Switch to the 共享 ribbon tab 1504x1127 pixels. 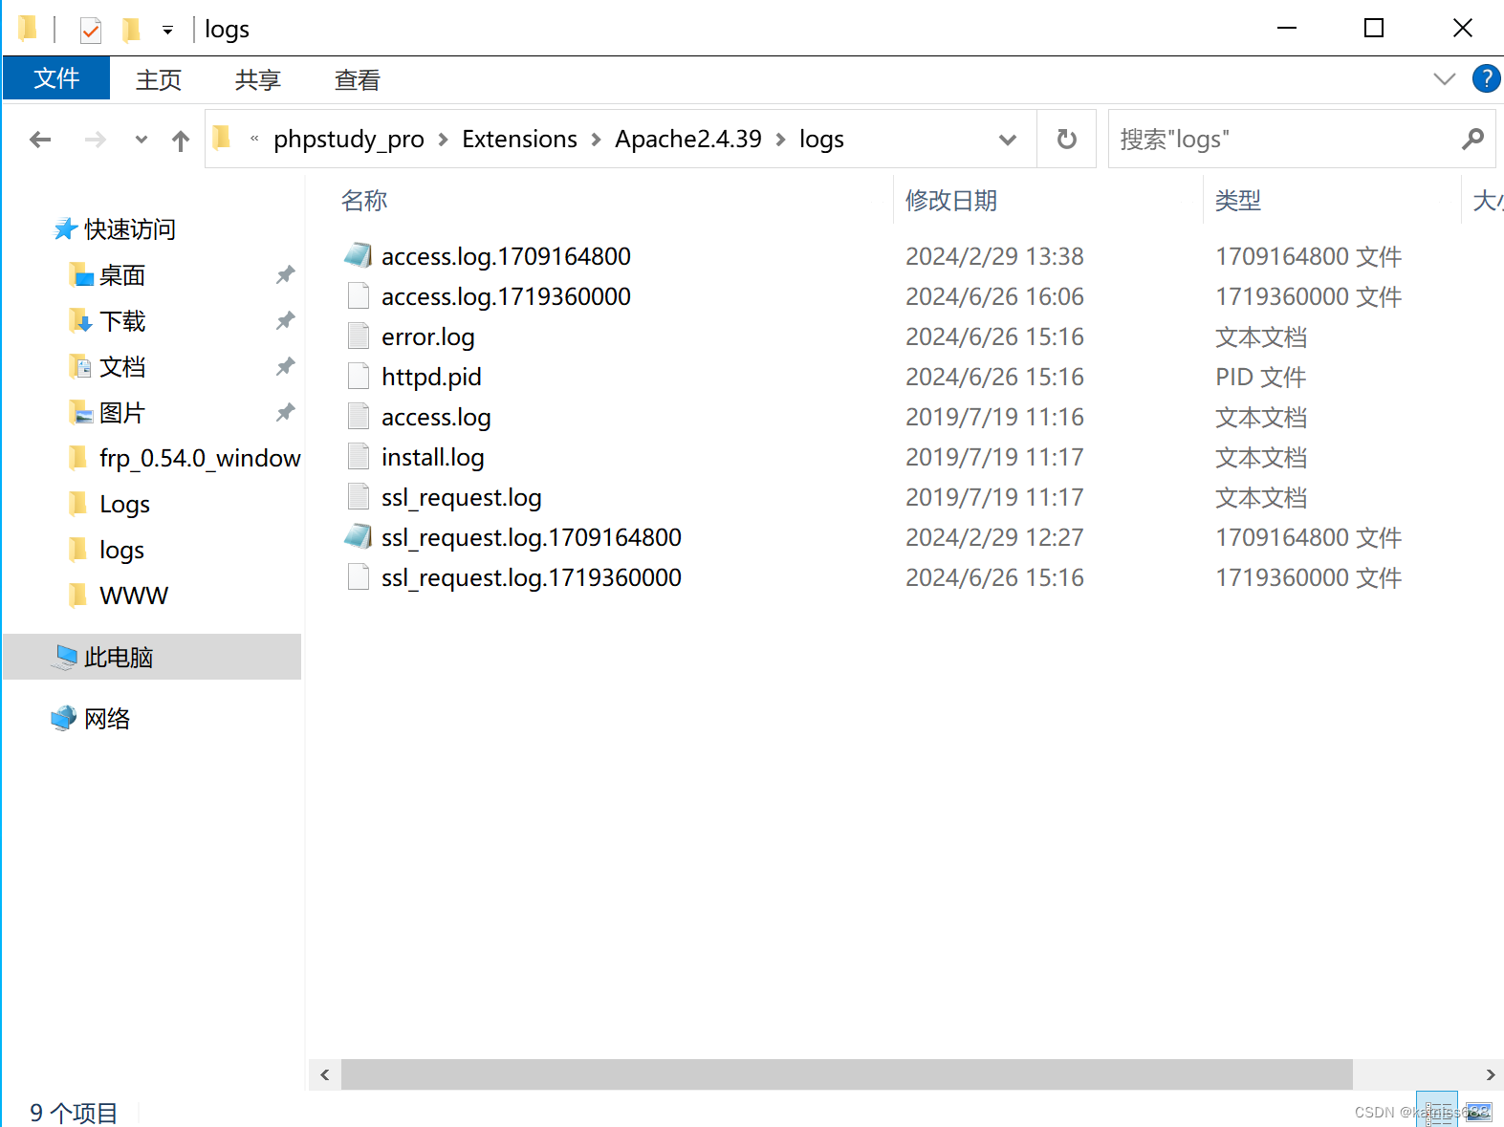tap(258, 79)
